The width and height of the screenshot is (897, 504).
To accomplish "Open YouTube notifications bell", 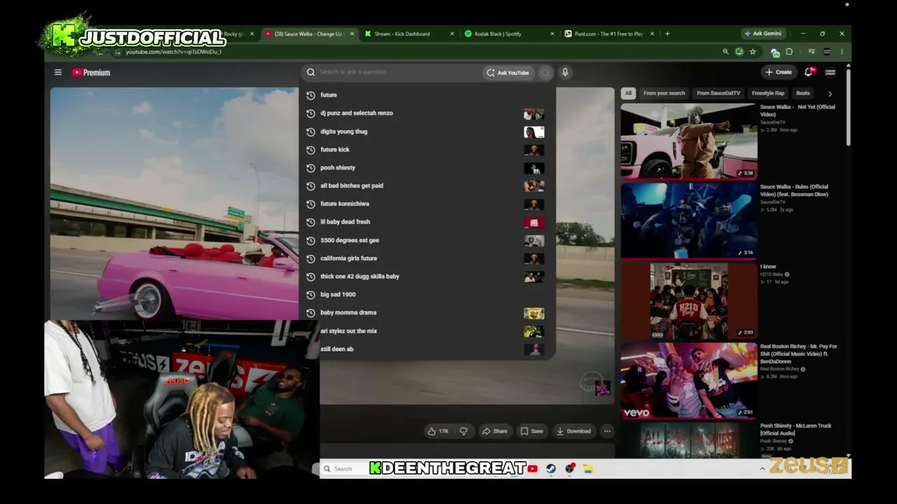I will click(x=809, y=71).
